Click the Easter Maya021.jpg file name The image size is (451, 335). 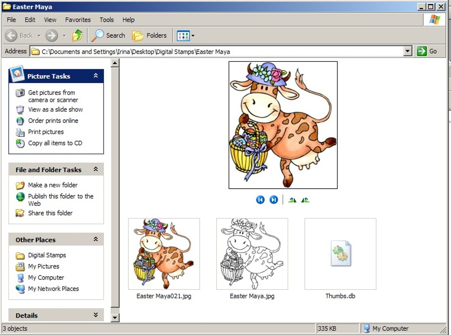tap(164, 296)
